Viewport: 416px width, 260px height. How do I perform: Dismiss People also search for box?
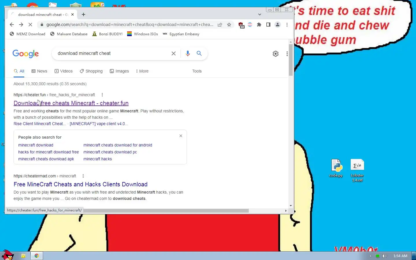pos(181,136)
